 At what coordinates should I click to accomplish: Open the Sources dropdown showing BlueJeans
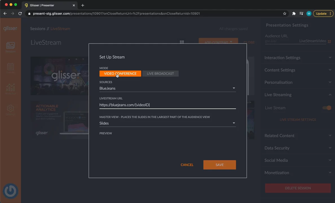pyautogui.click(x=167, y=88)
